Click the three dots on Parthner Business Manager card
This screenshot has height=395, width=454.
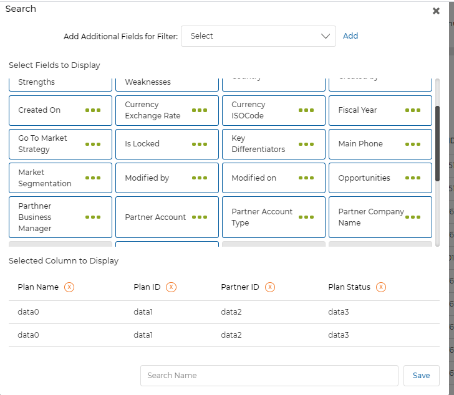tap(93, 217)
